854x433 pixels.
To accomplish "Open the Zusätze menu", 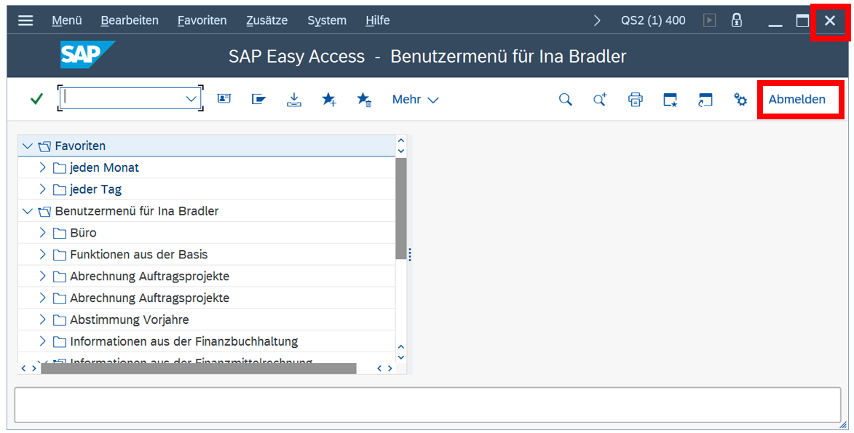I will tap(266, 20).
